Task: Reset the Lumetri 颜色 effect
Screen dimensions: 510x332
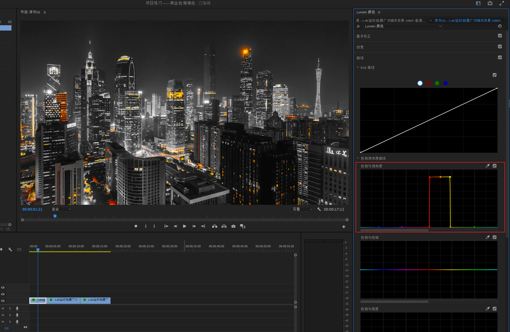Action: coord(500,26)
